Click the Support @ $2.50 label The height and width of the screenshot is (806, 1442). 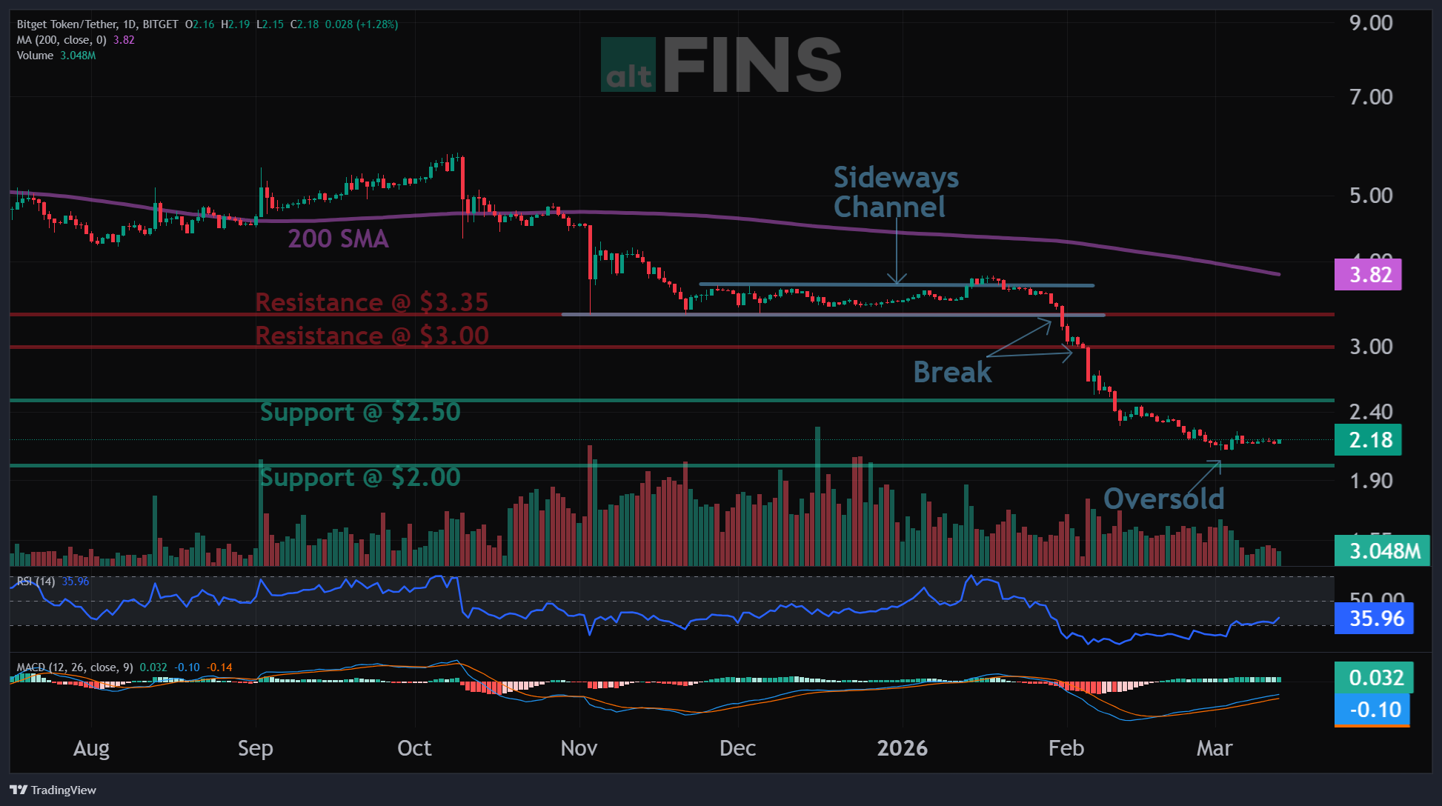[x=360, y=412]
